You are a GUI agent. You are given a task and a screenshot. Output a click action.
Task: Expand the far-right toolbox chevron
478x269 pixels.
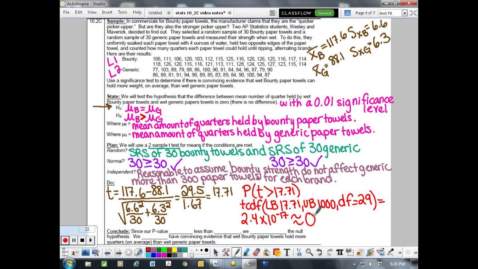tap(416, 252)
